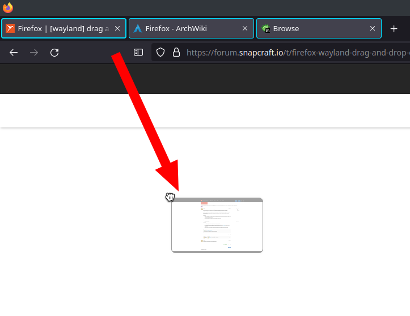Toggle the sidebar panel icon
410x316 pixels.
point(138,53)
